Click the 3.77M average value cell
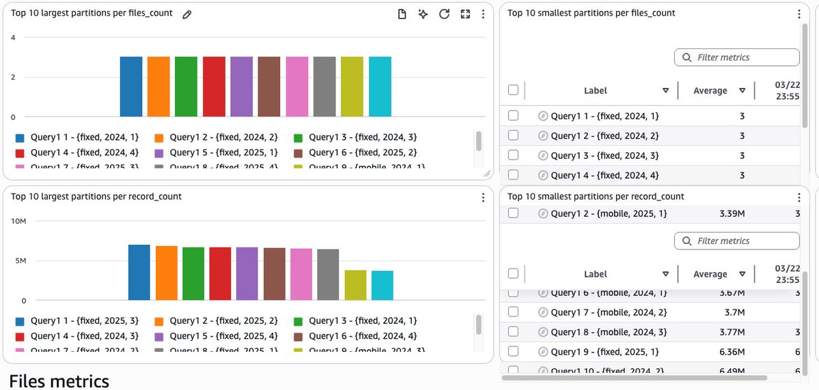The width and height of the screenshot is (819, 390). tap(732, 332)
